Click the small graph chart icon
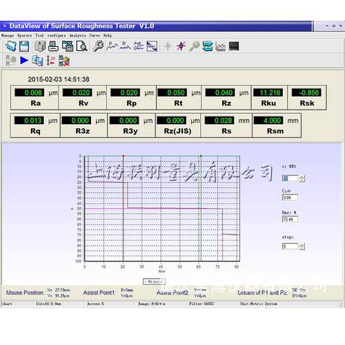The width and height of the screenshot is (345, 345). click(x=221, y=47)
